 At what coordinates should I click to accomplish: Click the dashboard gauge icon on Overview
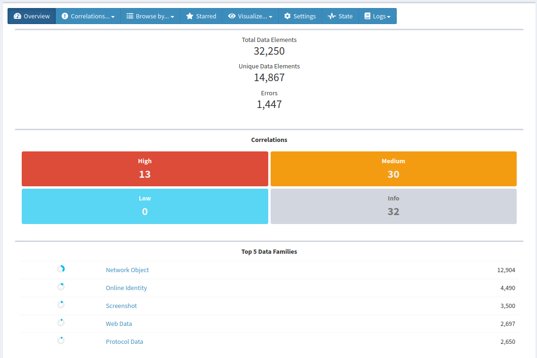pyautogui.click(x=17, y=16)
